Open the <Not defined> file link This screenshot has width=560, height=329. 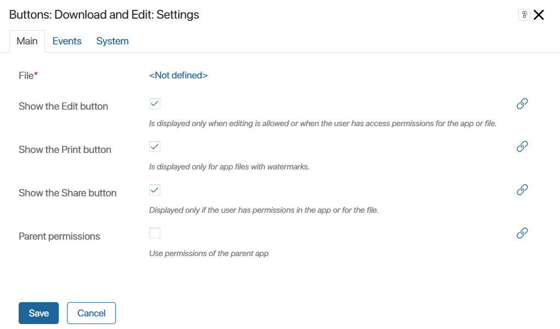coord(178,75)
